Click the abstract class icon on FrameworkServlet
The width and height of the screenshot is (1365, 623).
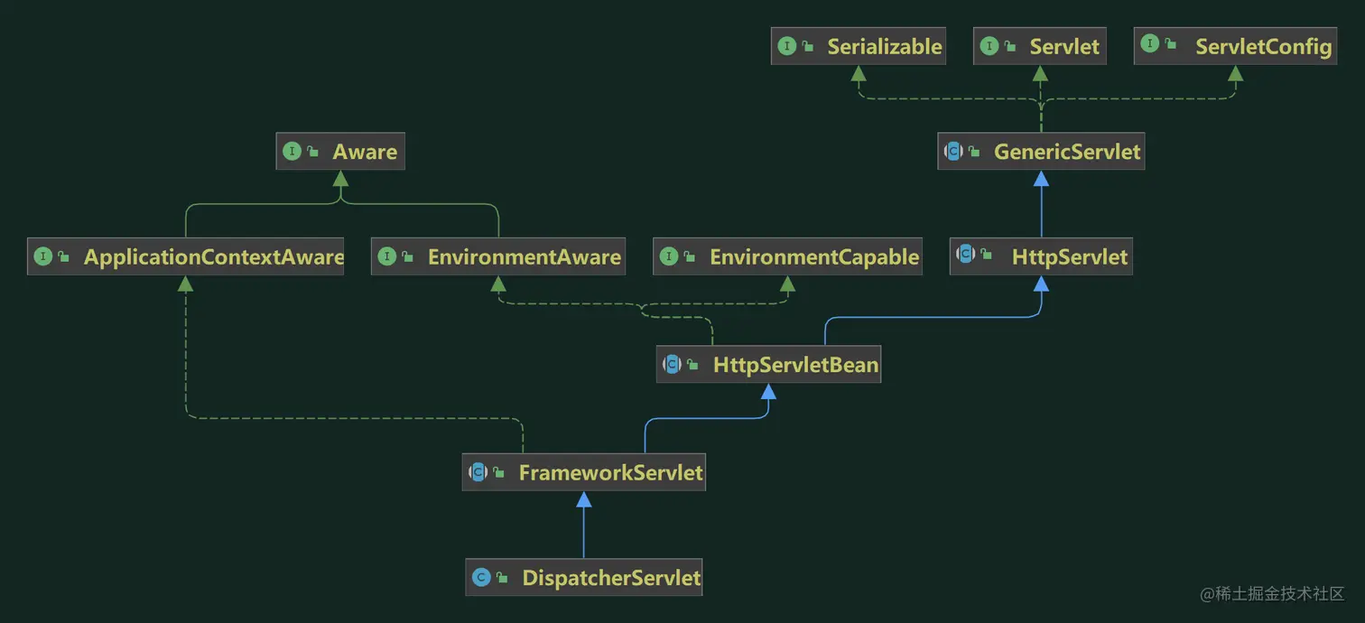click(x=478, y=471)
